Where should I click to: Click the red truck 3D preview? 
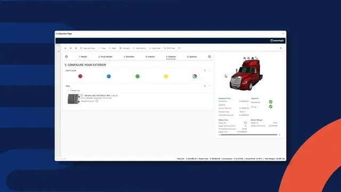[246, 75]
